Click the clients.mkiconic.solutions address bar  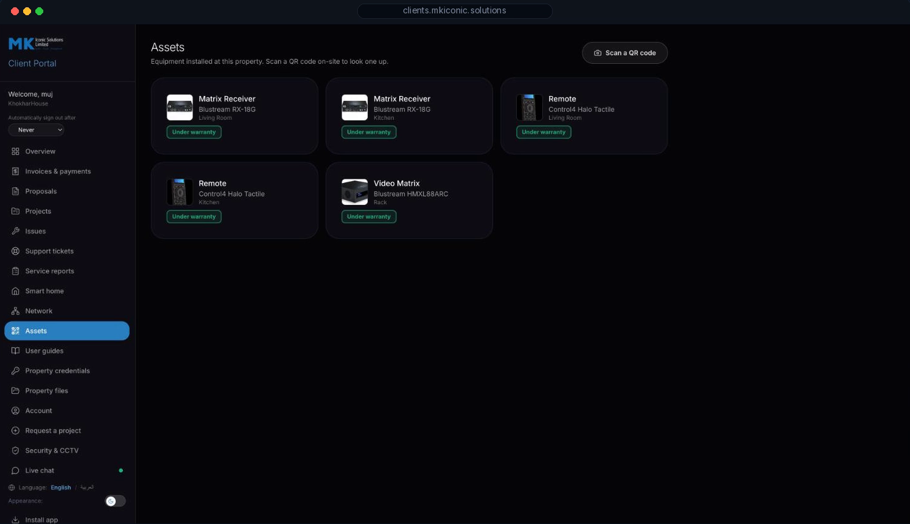click(455, 11)
